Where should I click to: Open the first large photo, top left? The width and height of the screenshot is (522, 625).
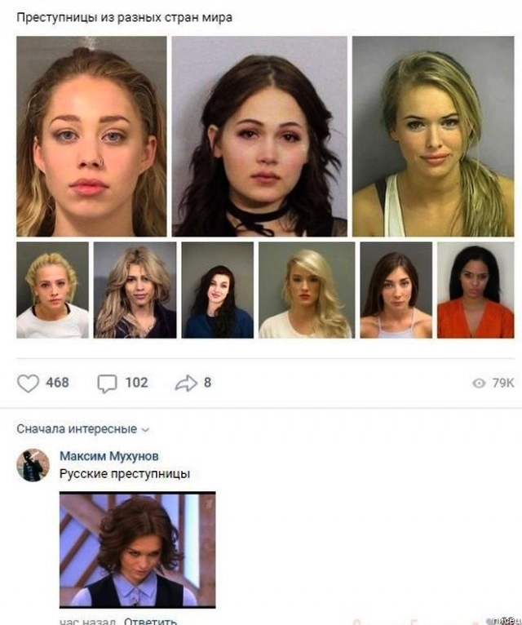[x=91, y=136]
